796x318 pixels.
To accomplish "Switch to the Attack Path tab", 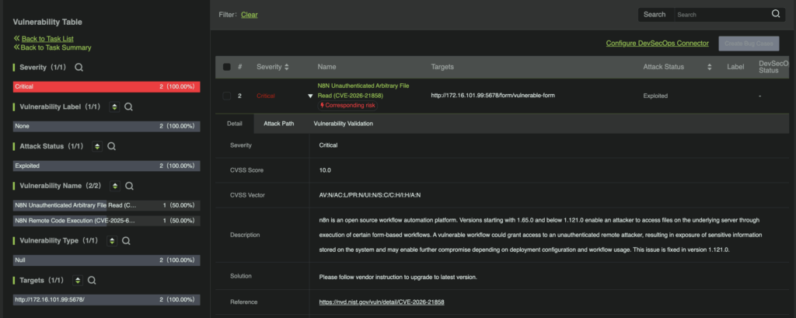I will (x=278, y=124).
